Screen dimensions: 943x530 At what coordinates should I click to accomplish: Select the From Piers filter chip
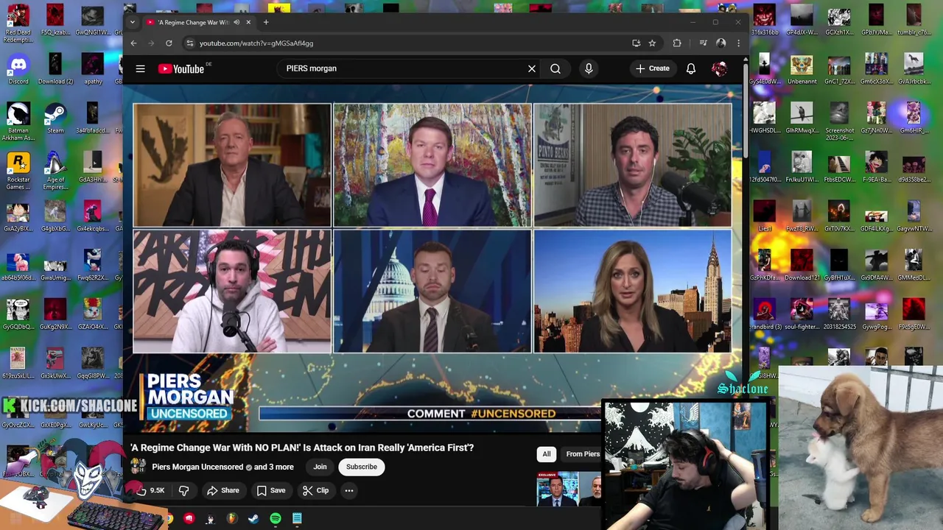pyautogui.click(x=582, y=454)
